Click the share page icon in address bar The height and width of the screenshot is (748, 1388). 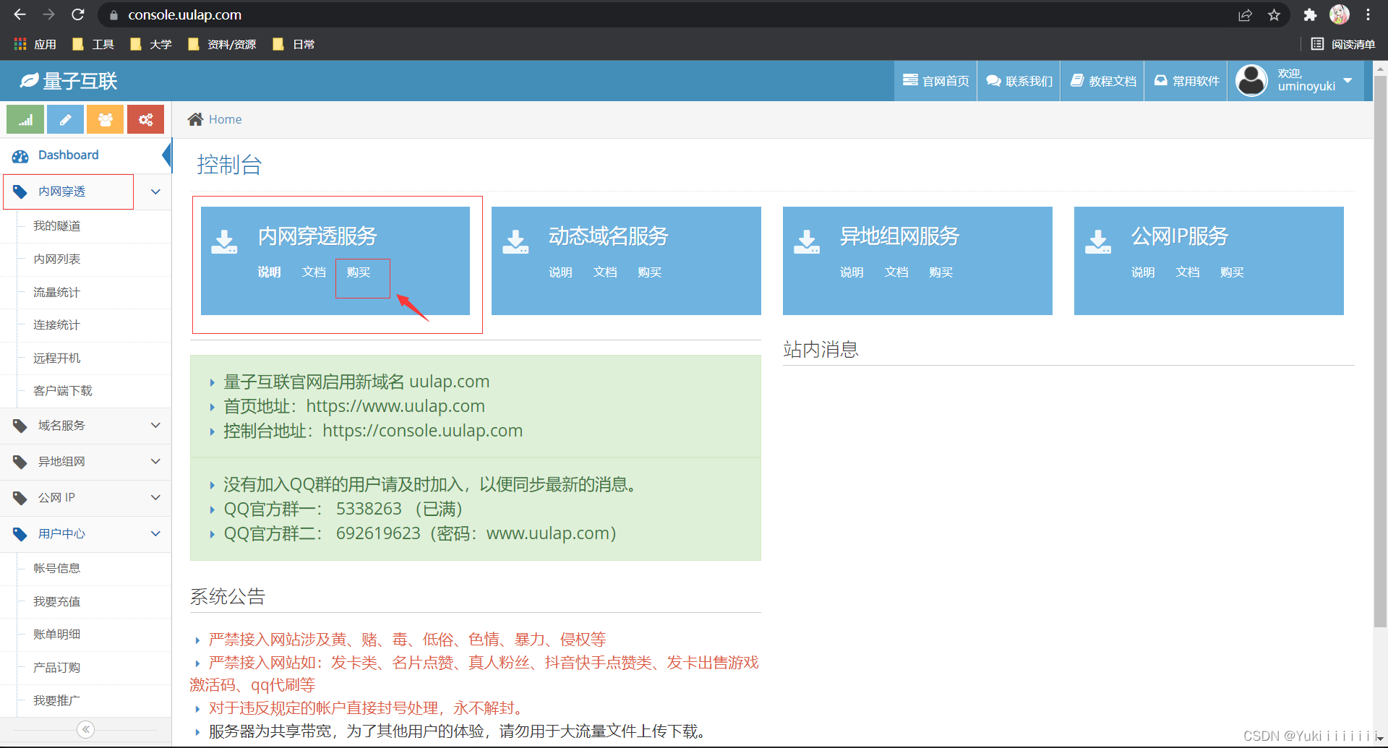point(1245,15)
